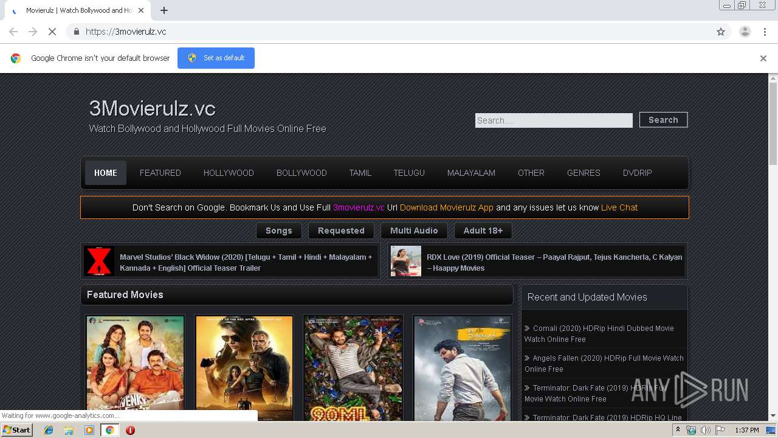Open the network tray icon

(691, 430)
